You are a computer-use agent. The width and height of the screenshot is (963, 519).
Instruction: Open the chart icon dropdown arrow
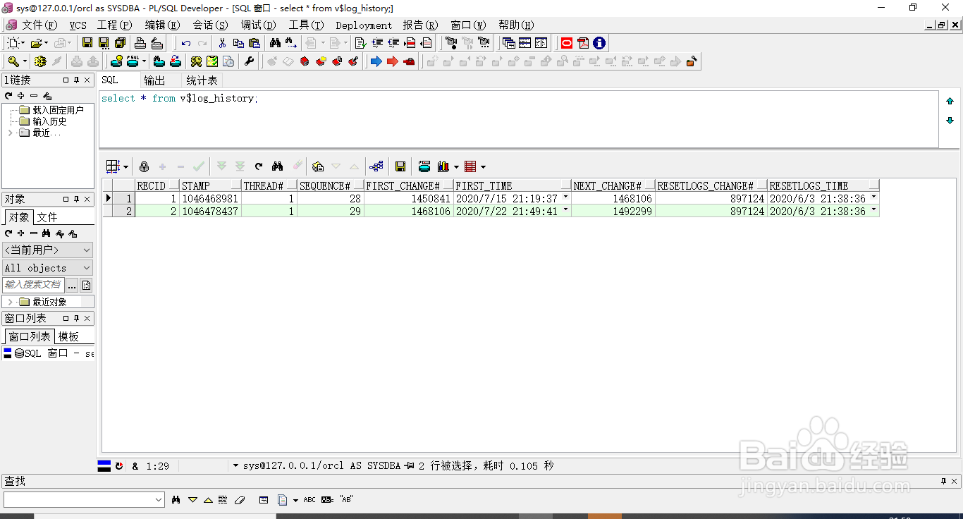pyautogui.click(x=456, y=167)
